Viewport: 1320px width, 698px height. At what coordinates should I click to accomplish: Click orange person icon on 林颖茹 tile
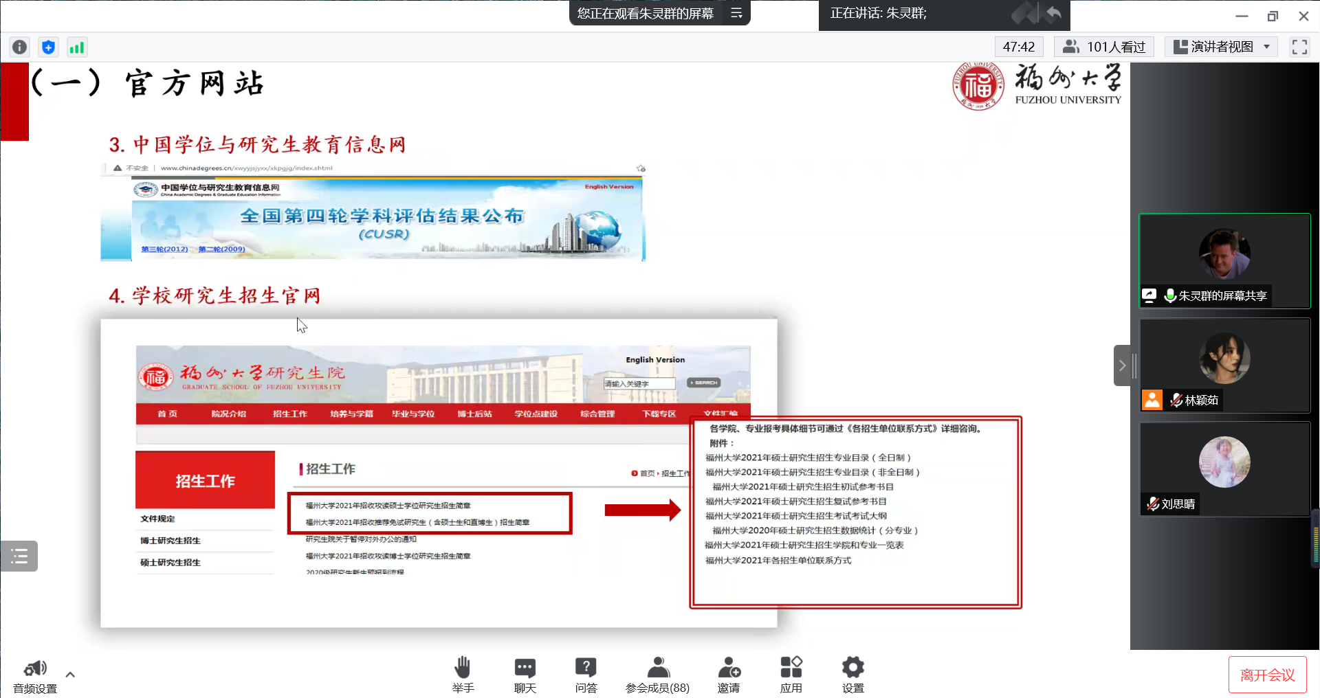pyautogui.click(x=1152, y=399)
